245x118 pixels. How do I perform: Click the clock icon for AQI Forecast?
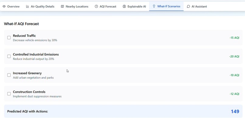96,6
